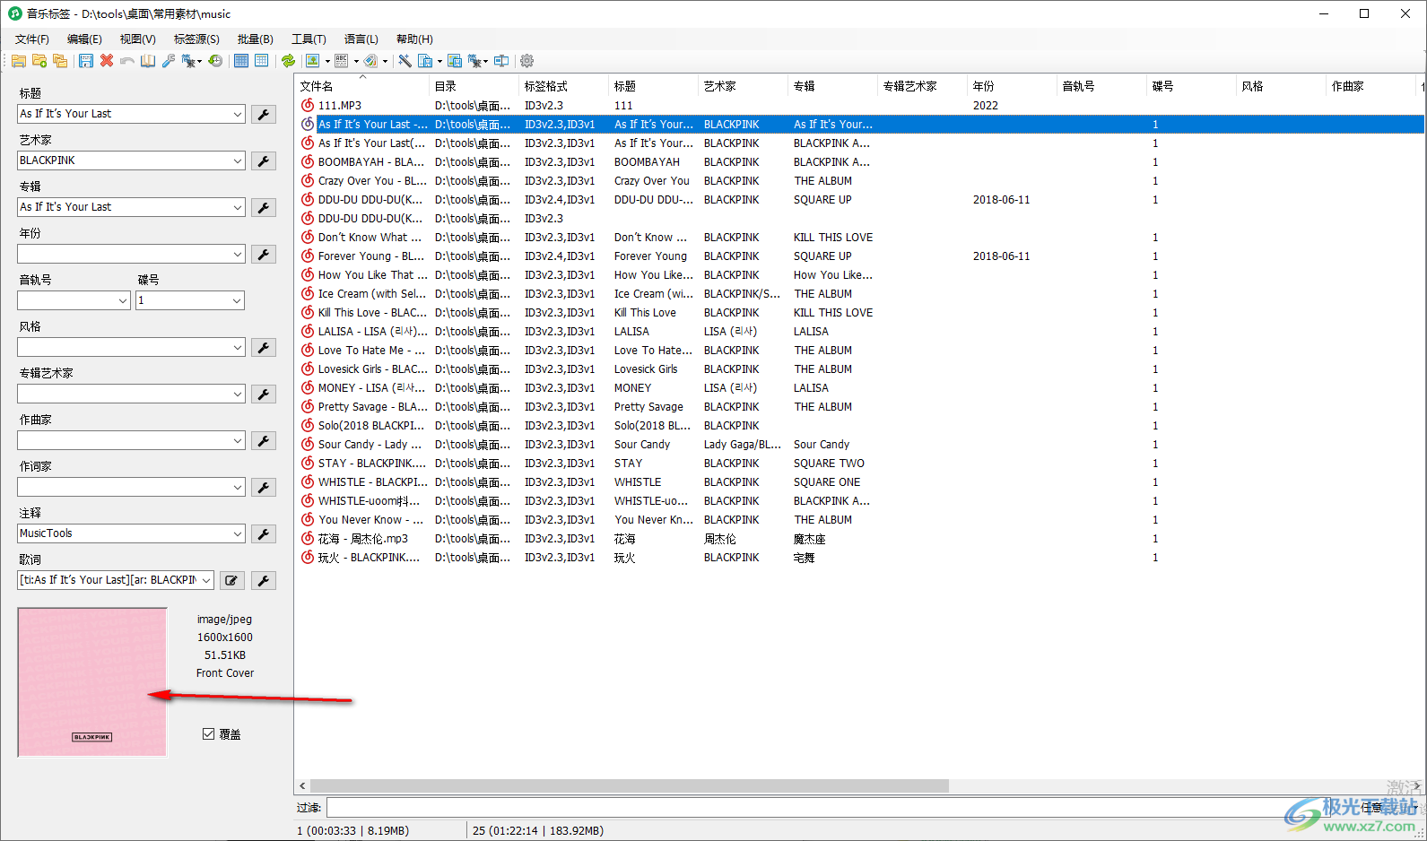Click the gray gear settings toolbar icon
Screen dimensions: 1427x841
(527, 61)
